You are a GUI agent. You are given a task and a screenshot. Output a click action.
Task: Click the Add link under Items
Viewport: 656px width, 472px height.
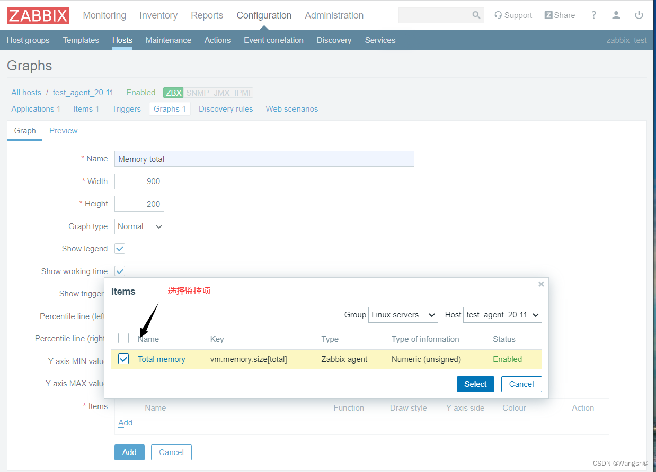coord(126,423)
